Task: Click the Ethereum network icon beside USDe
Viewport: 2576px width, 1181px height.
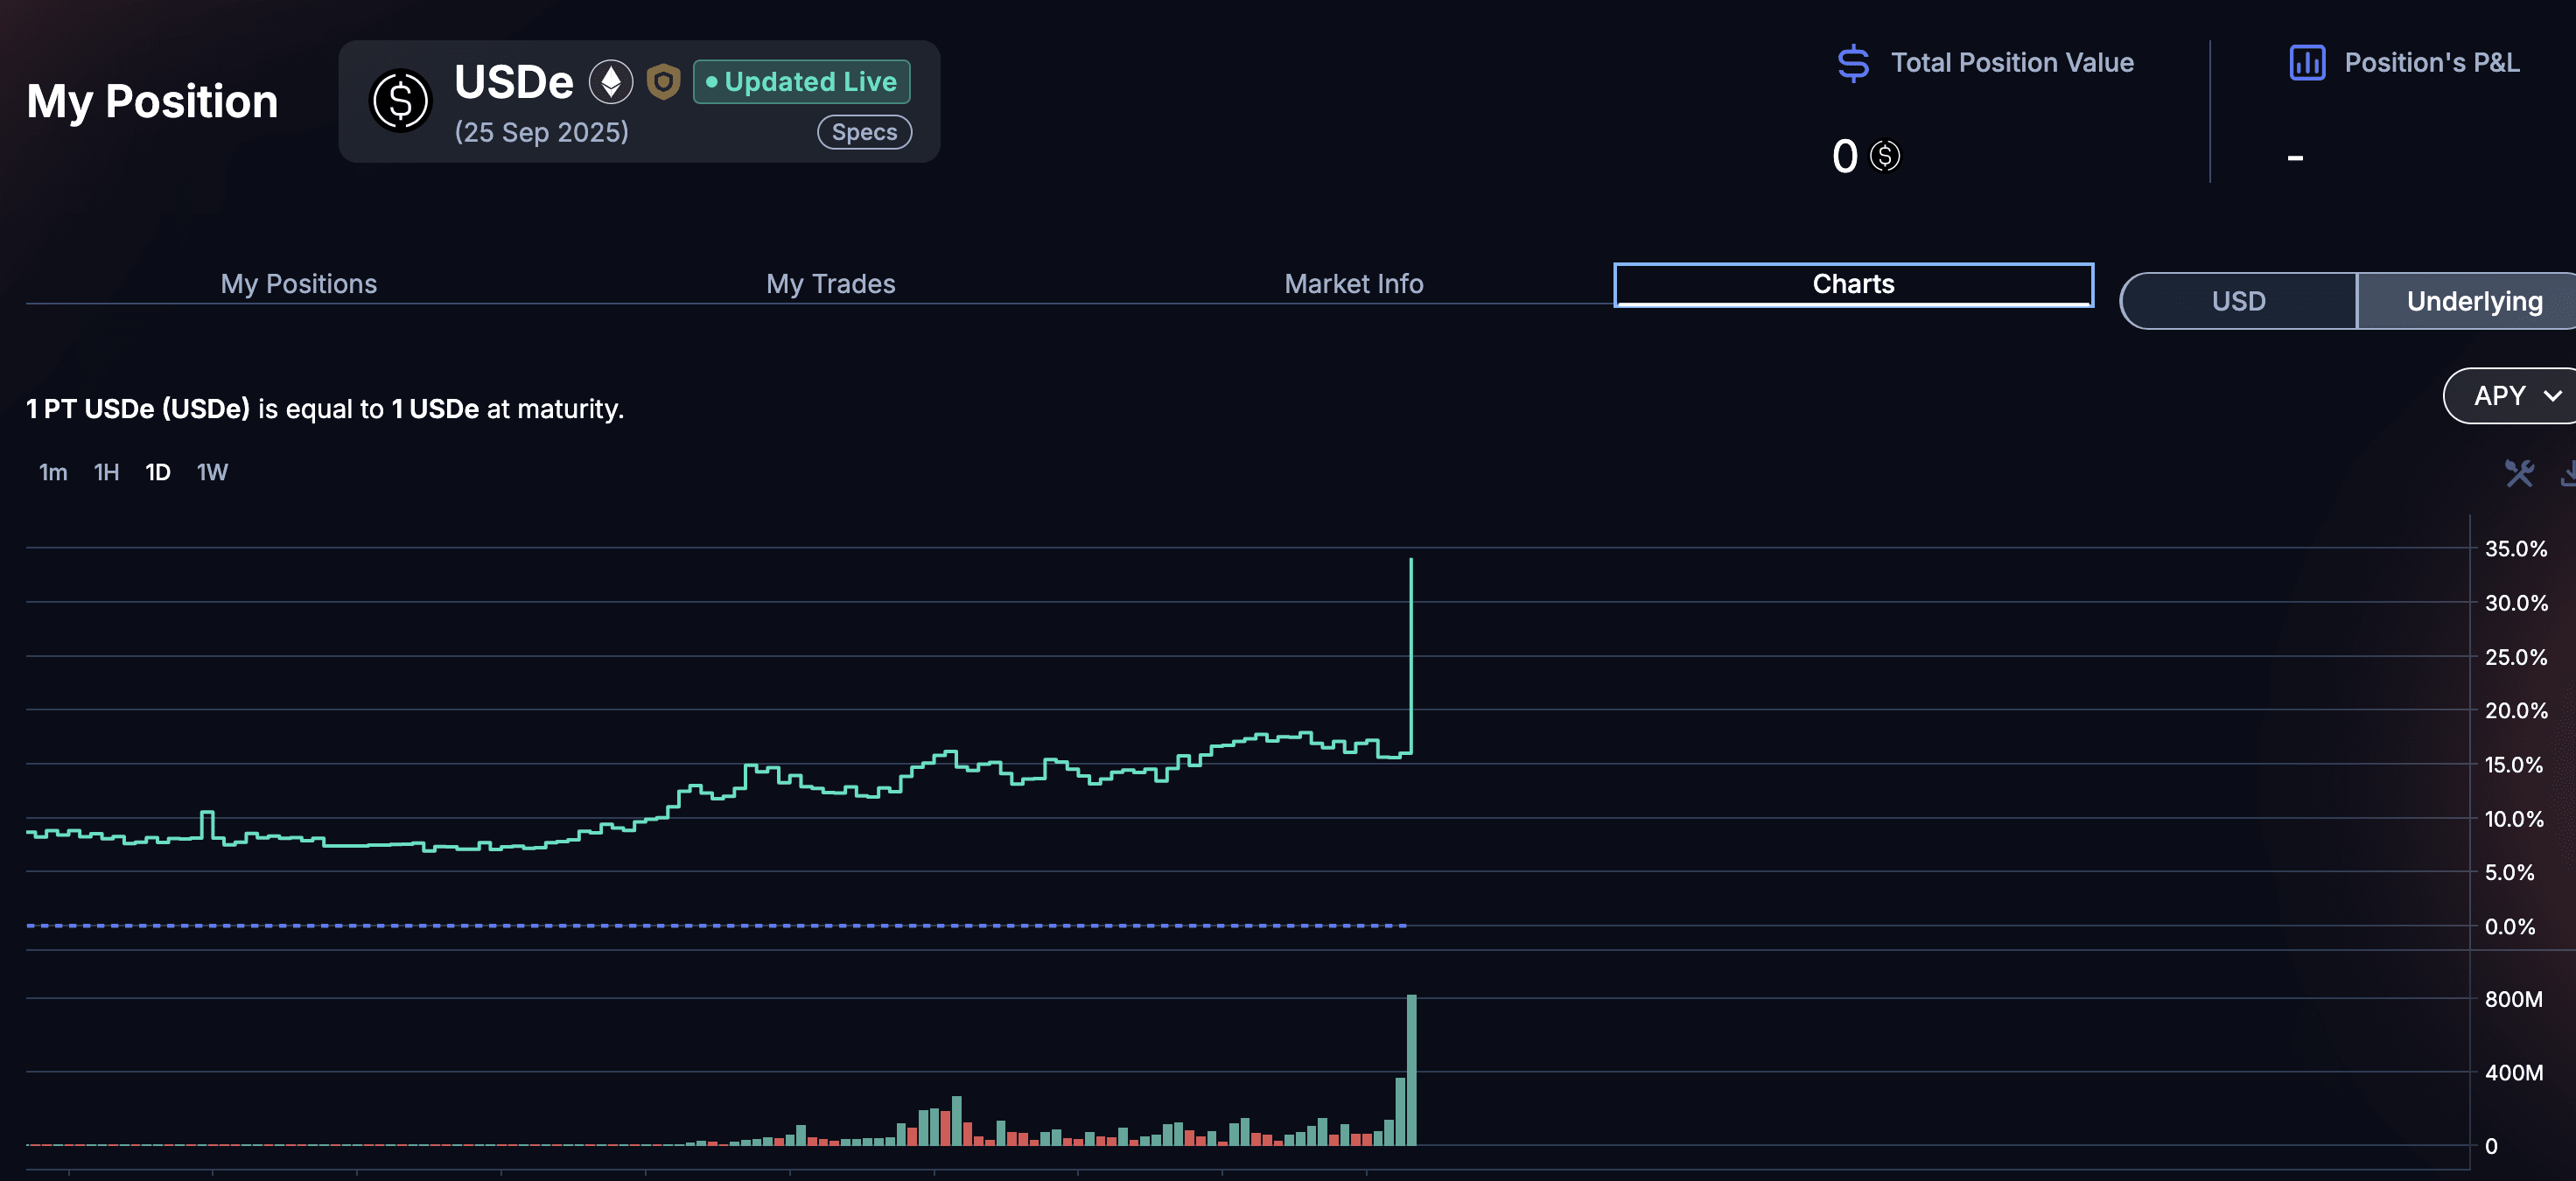Action: 610,82
